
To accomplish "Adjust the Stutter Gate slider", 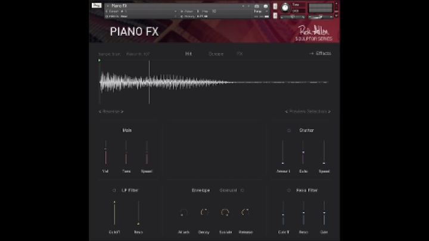I will pos(303,152).
